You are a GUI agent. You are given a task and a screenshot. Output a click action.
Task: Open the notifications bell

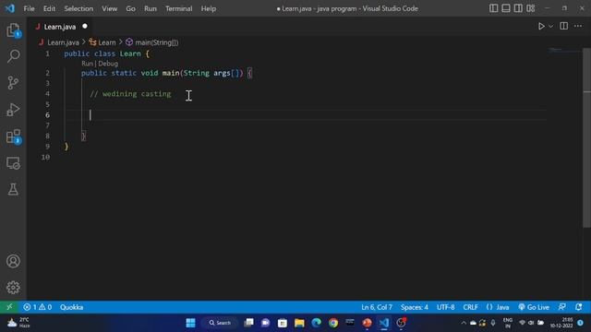[x=579, y=307]
